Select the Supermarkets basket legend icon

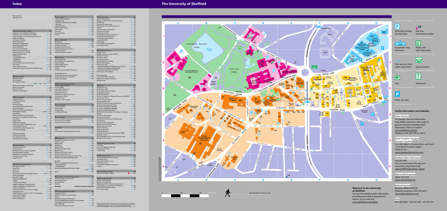click(x=419, y=60)
